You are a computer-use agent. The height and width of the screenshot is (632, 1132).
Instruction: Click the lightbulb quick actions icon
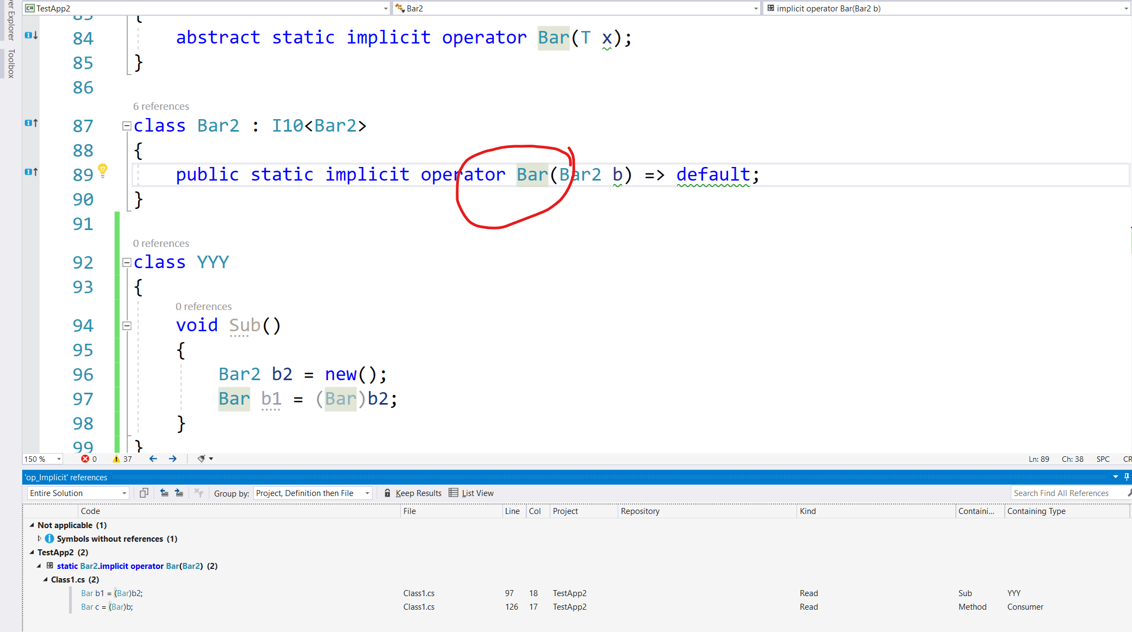(102, 170)
